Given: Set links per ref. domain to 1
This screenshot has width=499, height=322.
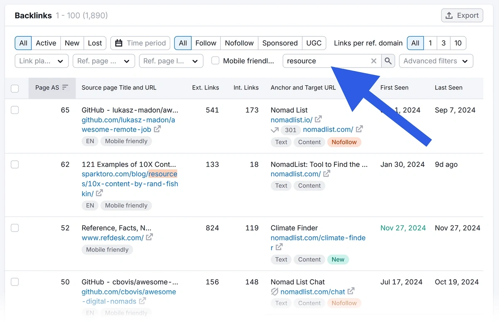Looking at the screenshot, I should click(430, 43).
